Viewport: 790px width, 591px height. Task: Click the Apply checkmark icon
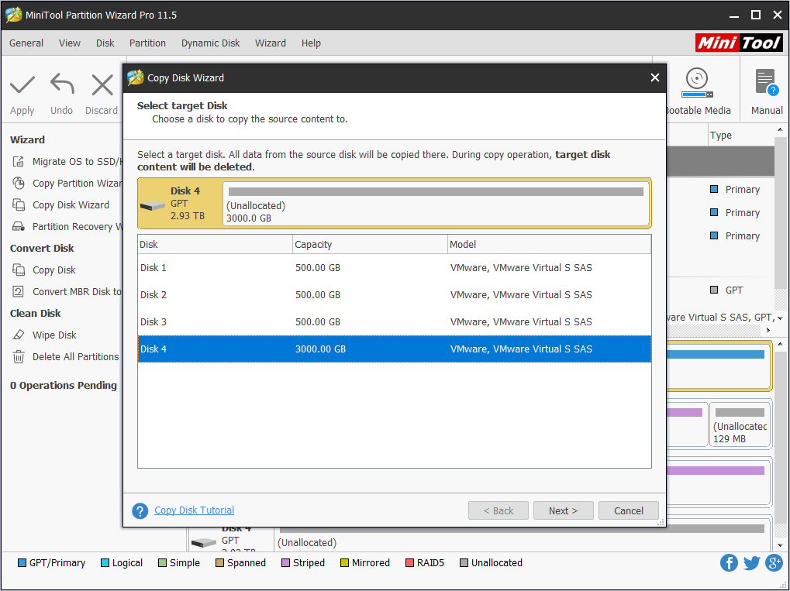[22, 85]
